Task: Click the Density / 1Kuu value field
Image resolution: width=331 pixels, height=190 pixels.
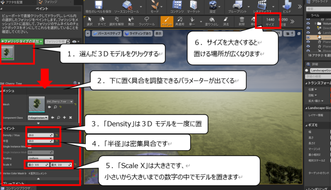Action: [x=41, y=135]
